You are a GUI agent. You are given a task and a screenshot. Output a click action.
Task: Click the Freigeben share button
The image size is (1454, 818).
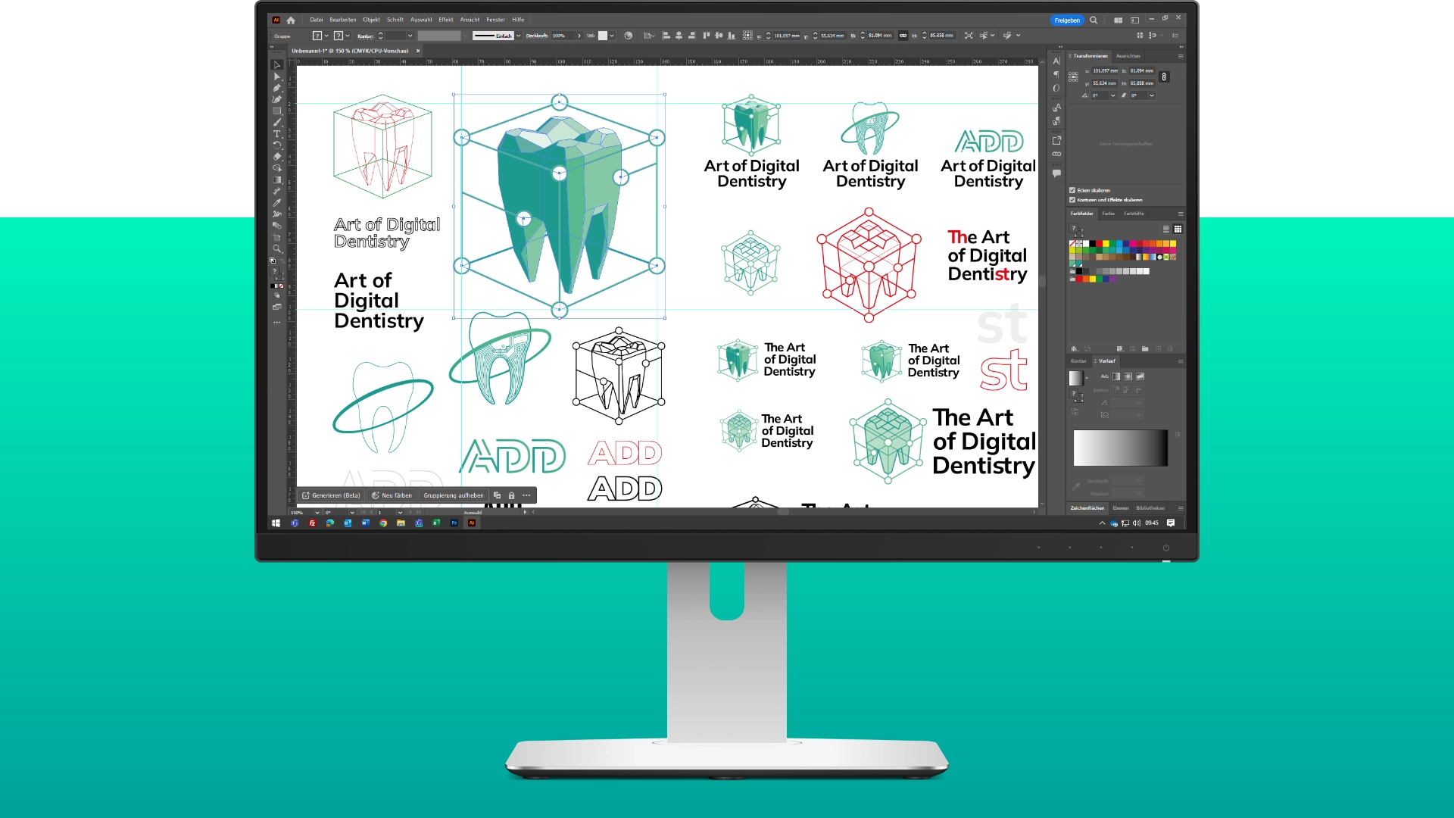[1067, 20]
